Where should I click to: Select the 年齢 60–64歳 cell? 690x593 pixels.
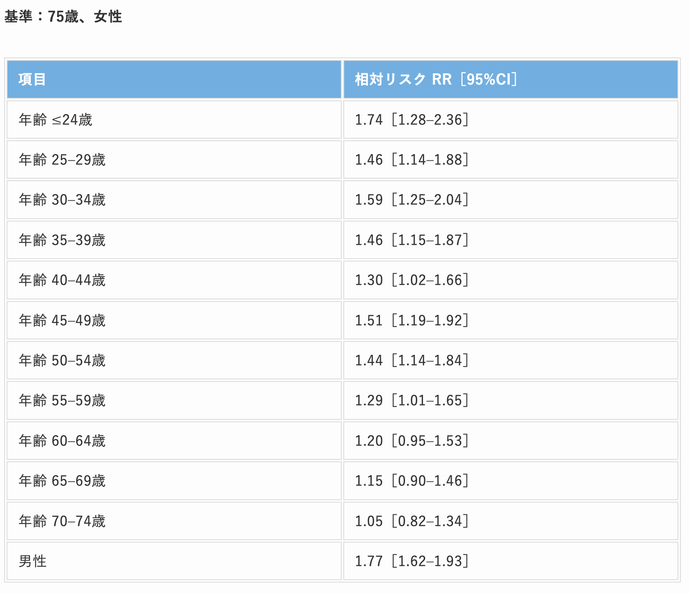pyautogui.click(x=62, y=441)
